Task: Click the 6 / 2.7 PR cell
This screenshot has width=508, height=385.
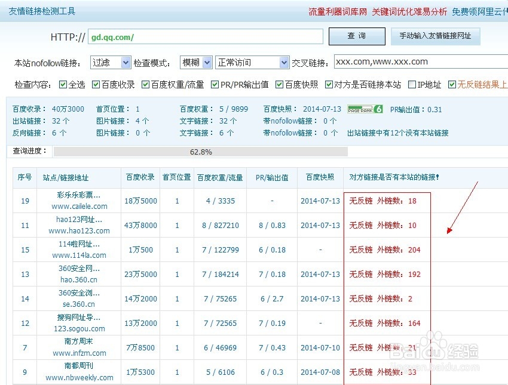Action: 272,298
